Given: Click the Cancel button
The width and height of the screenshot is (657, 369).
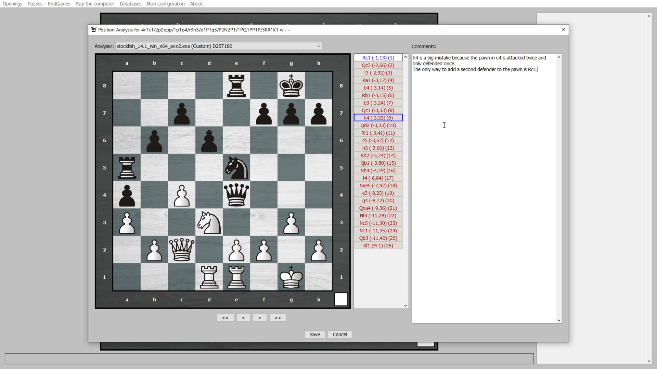Looking at the screenshot, I should point(339,334).
